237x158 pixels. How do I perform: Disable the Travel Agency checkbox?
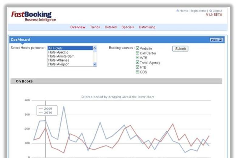pyautogui.click(x=137, y=62)
